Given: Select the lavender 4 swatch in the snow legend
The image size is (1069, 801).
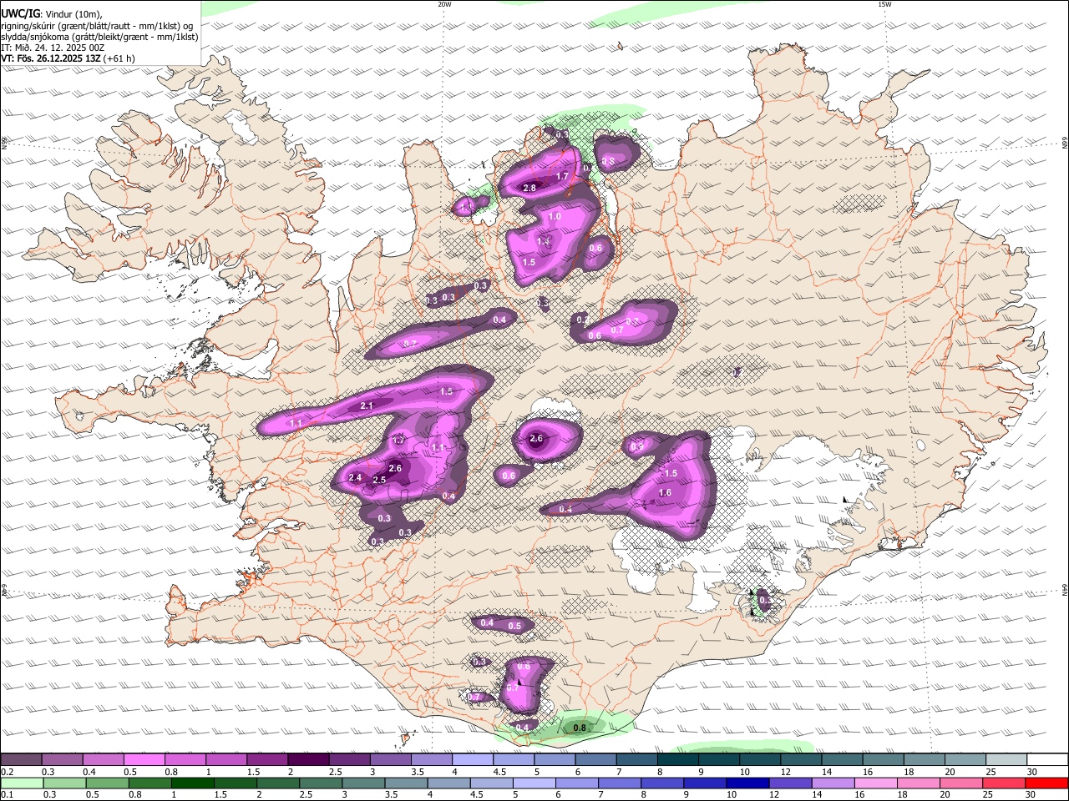Looking at the screenshot, I should point(472,760).
